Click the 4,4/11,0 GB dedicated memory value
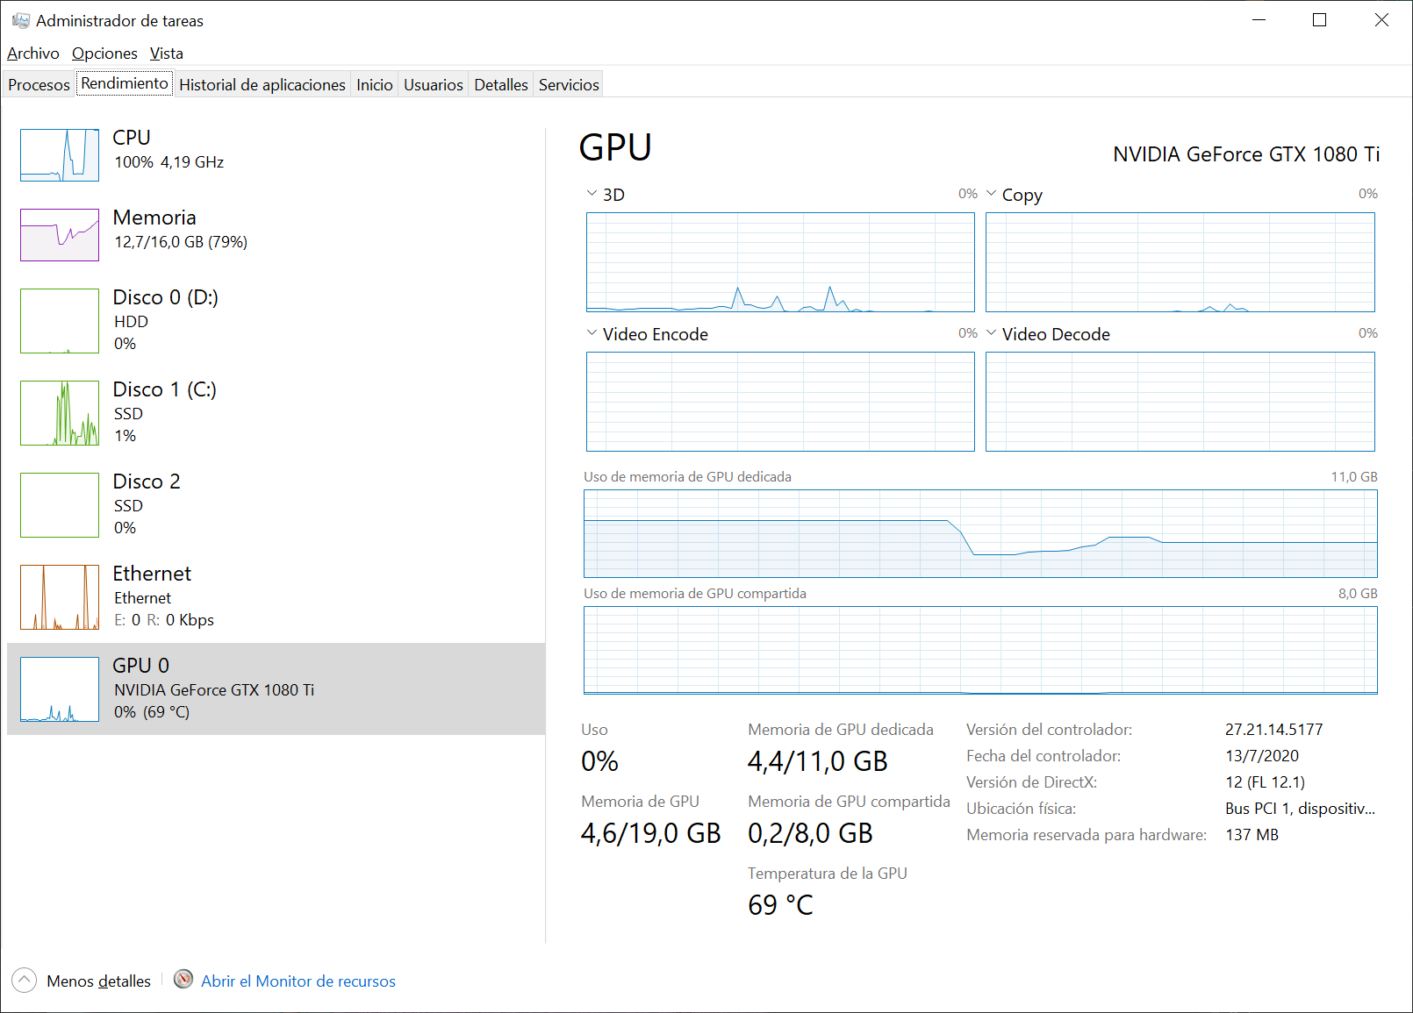Image resolution: width=1413 pixels, height=1013 pixels. (x=818, y=761)
